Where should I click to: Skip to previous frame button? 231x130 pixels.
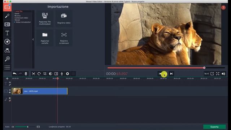click(x=160, y=74)
